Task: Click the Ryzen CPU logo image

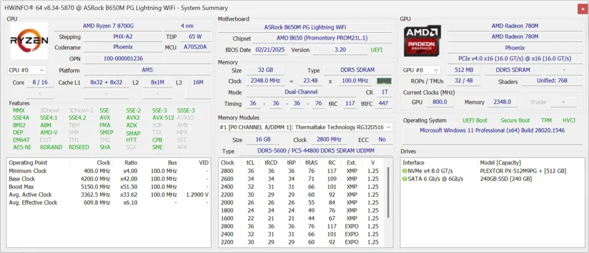Action: pos(29,41)
